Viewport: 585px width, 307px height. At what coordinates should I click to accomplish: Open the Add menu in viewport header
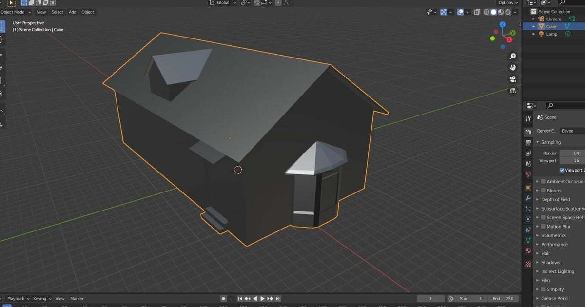(72, 12)
